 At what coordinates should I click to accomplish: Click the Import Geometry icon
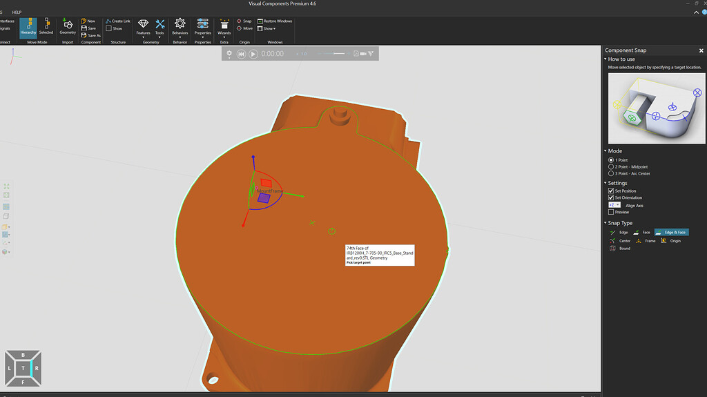click(x=68, y=26)
